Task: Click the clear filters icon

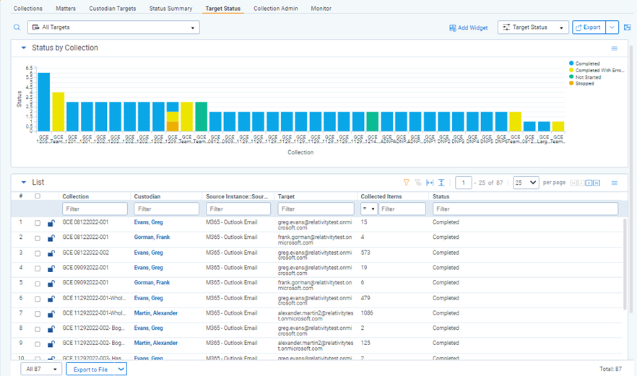Action: pyautogui.click(x=418, y=183)
